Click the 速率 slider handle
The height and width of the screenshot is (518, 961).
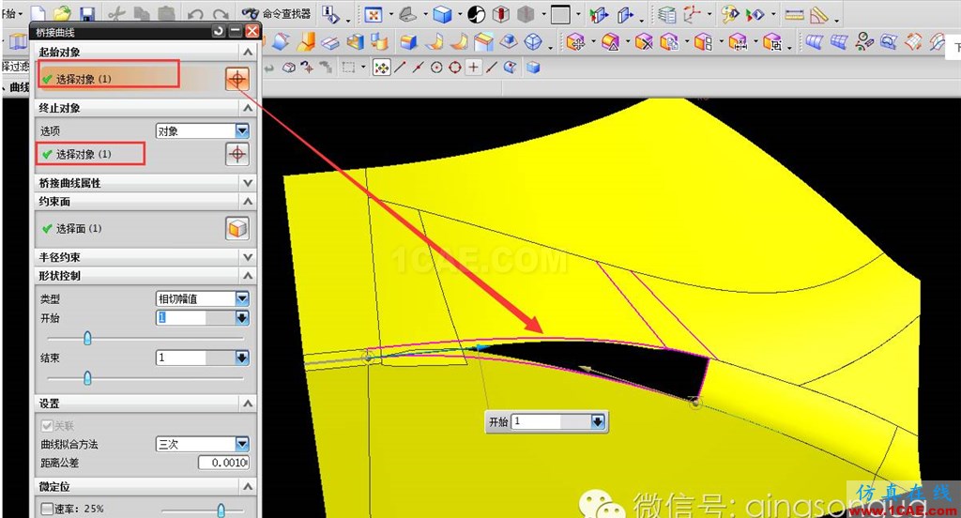click(221, 510)
